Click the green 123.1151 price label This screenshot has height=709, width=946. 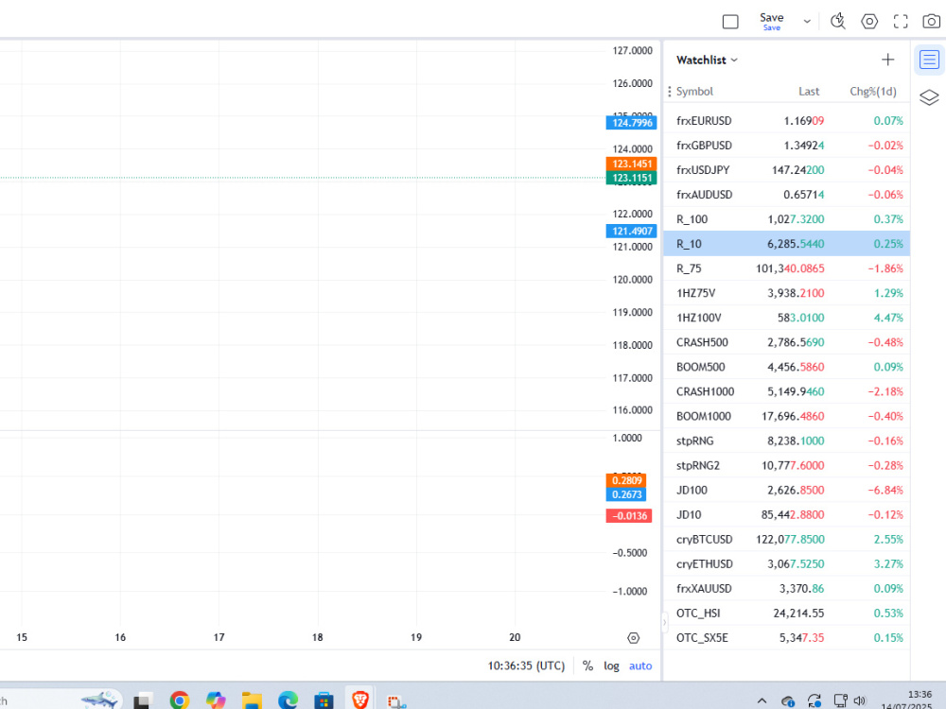tap(632, 178)
